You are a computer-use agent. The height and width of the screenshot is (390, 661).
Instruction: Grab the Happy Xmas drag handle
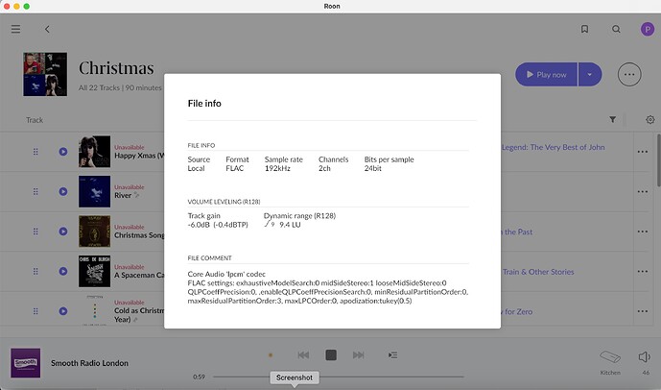[35, 152]
